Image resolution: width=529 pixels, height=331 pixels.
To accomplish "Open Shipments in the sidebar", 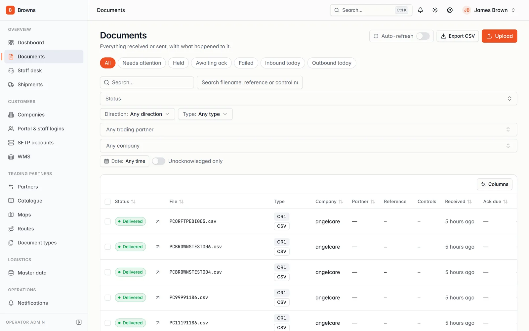I will click(x=44, y=84).
